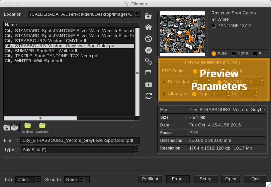The height and width of the screenshot is (187, 271).
Task: Open the CD/disc drive icon
Action: [149, 50]
